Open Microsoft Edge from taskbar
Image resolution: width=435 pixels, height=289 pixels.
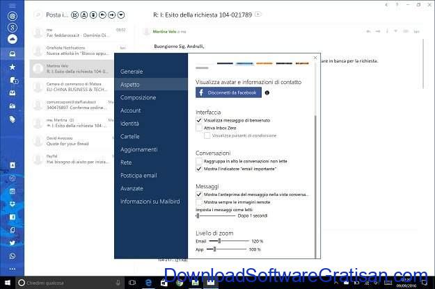148,283
